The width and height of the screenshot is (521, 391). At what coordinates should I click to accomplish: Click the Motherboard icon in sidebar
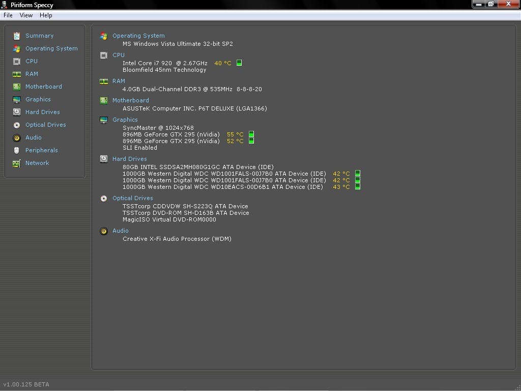point(17,87)
